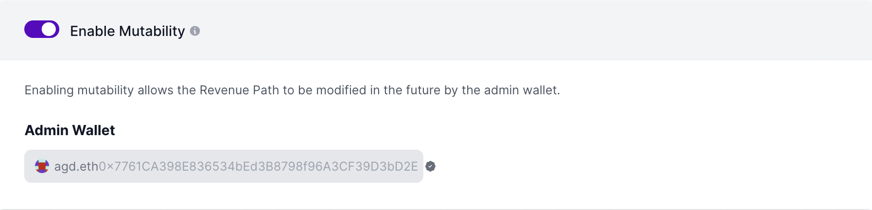Screen dimensions: 872x210
Task: Click the verified badge next to wallet address
Action: [x=430, y=166]
